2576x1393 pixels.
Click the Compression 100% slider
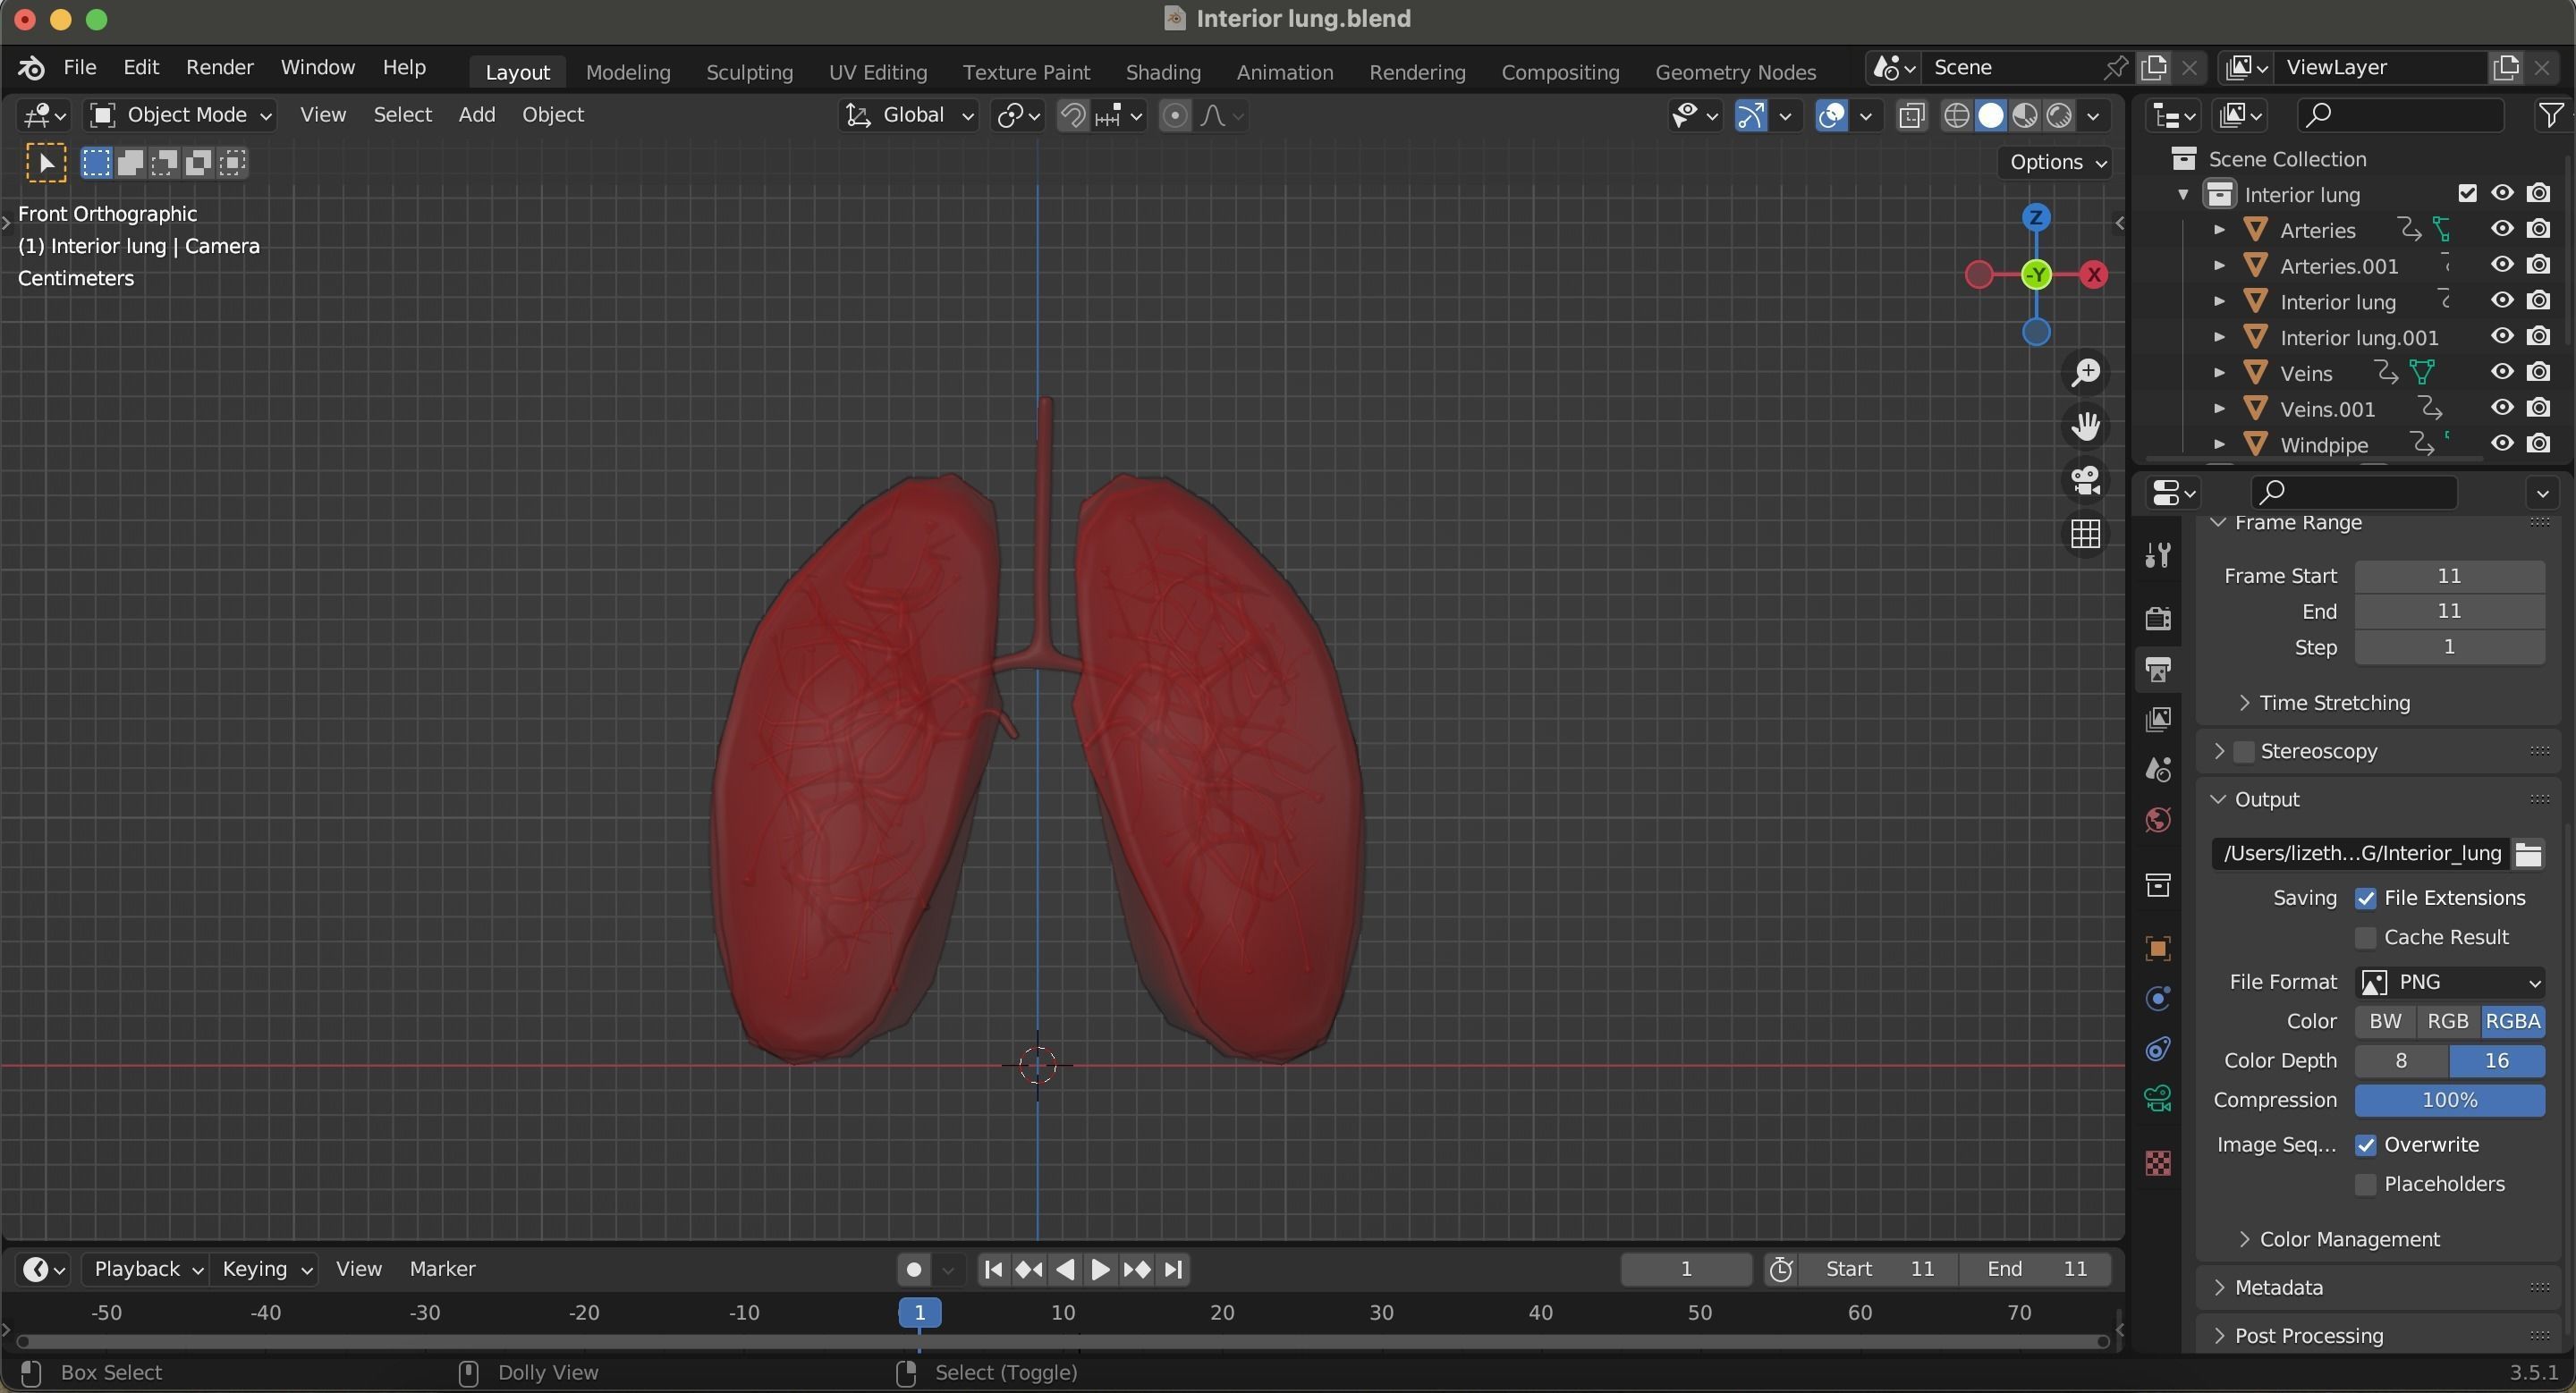pos(2448,1101)
